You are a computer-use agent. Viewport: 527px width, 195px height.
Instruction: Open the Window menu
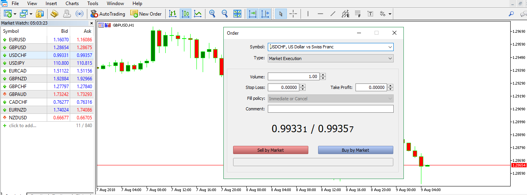pos(115,4)
